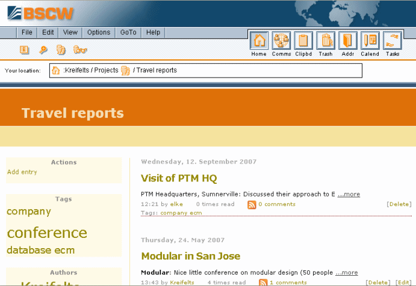416x286 pixels.
Task: Open the File menu
Action: coord(27,32)
